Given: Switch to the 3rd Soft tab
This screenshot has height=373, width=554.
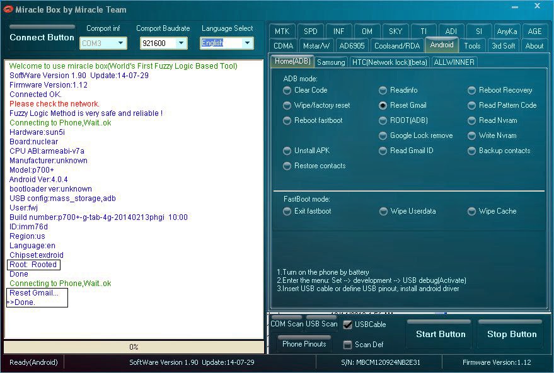Looking at the screenshot, I should [x=503, y=46].
